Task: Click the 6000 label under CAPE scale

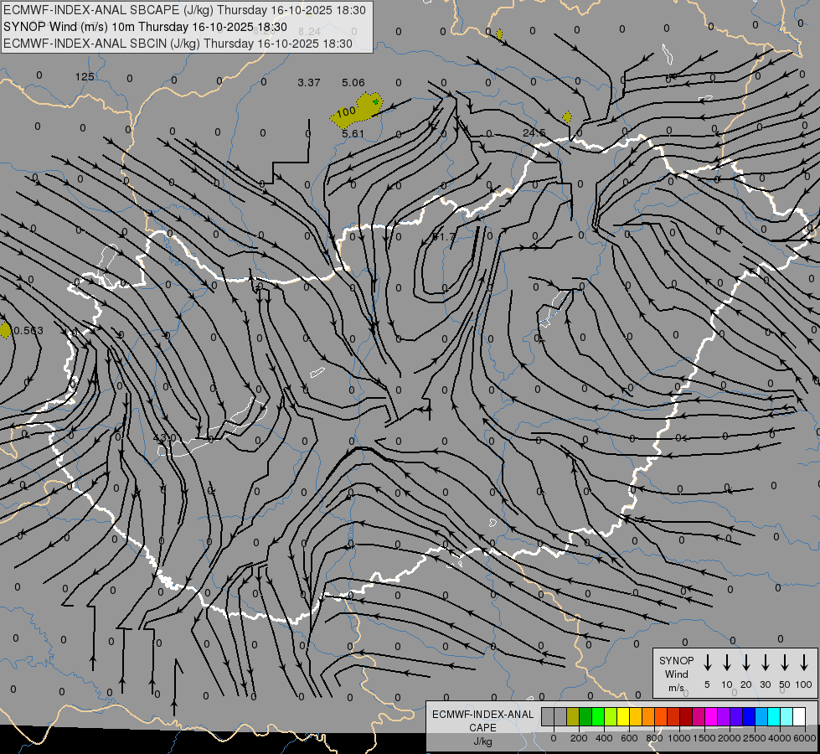Action: [805, 738]
